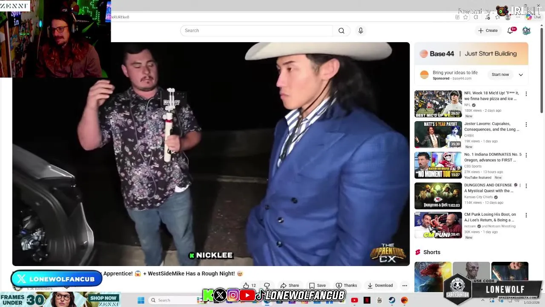The height and width of the screenshot is (307, 545).
Task: Open the first Shorts thumbnail with dragon
Action: [433, 277]
